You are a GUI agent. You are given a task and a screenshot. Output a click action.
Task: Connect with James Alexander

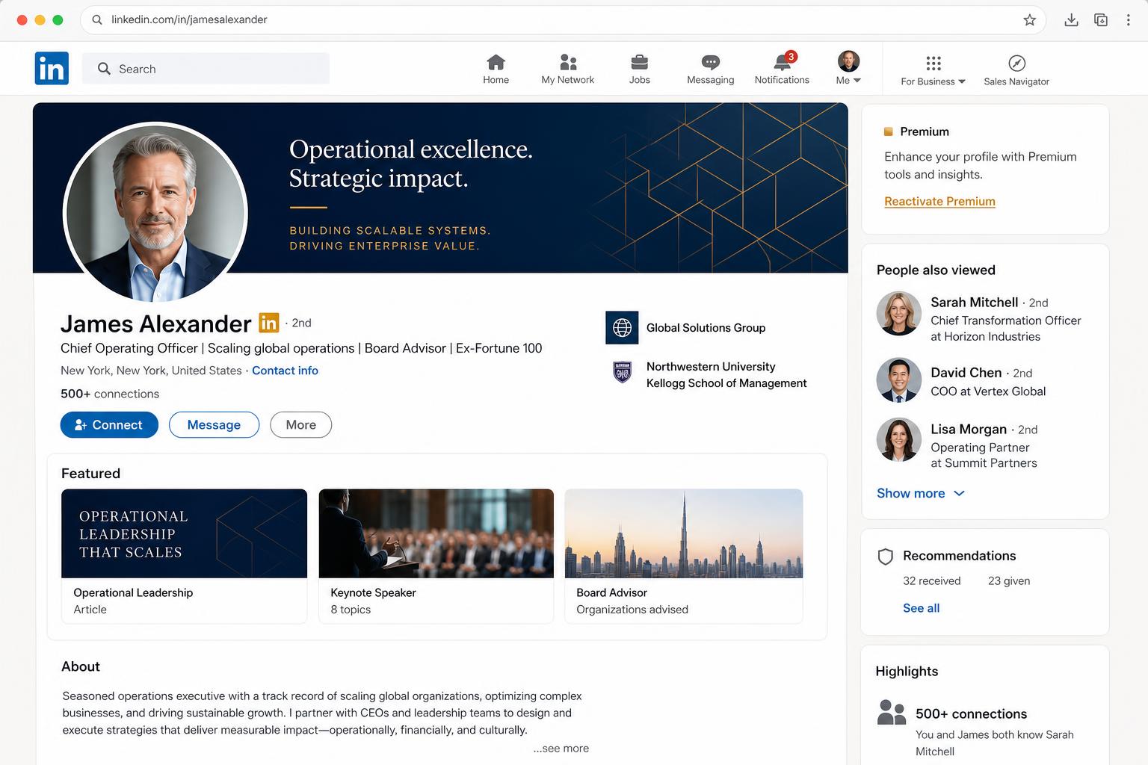(109, 424)
